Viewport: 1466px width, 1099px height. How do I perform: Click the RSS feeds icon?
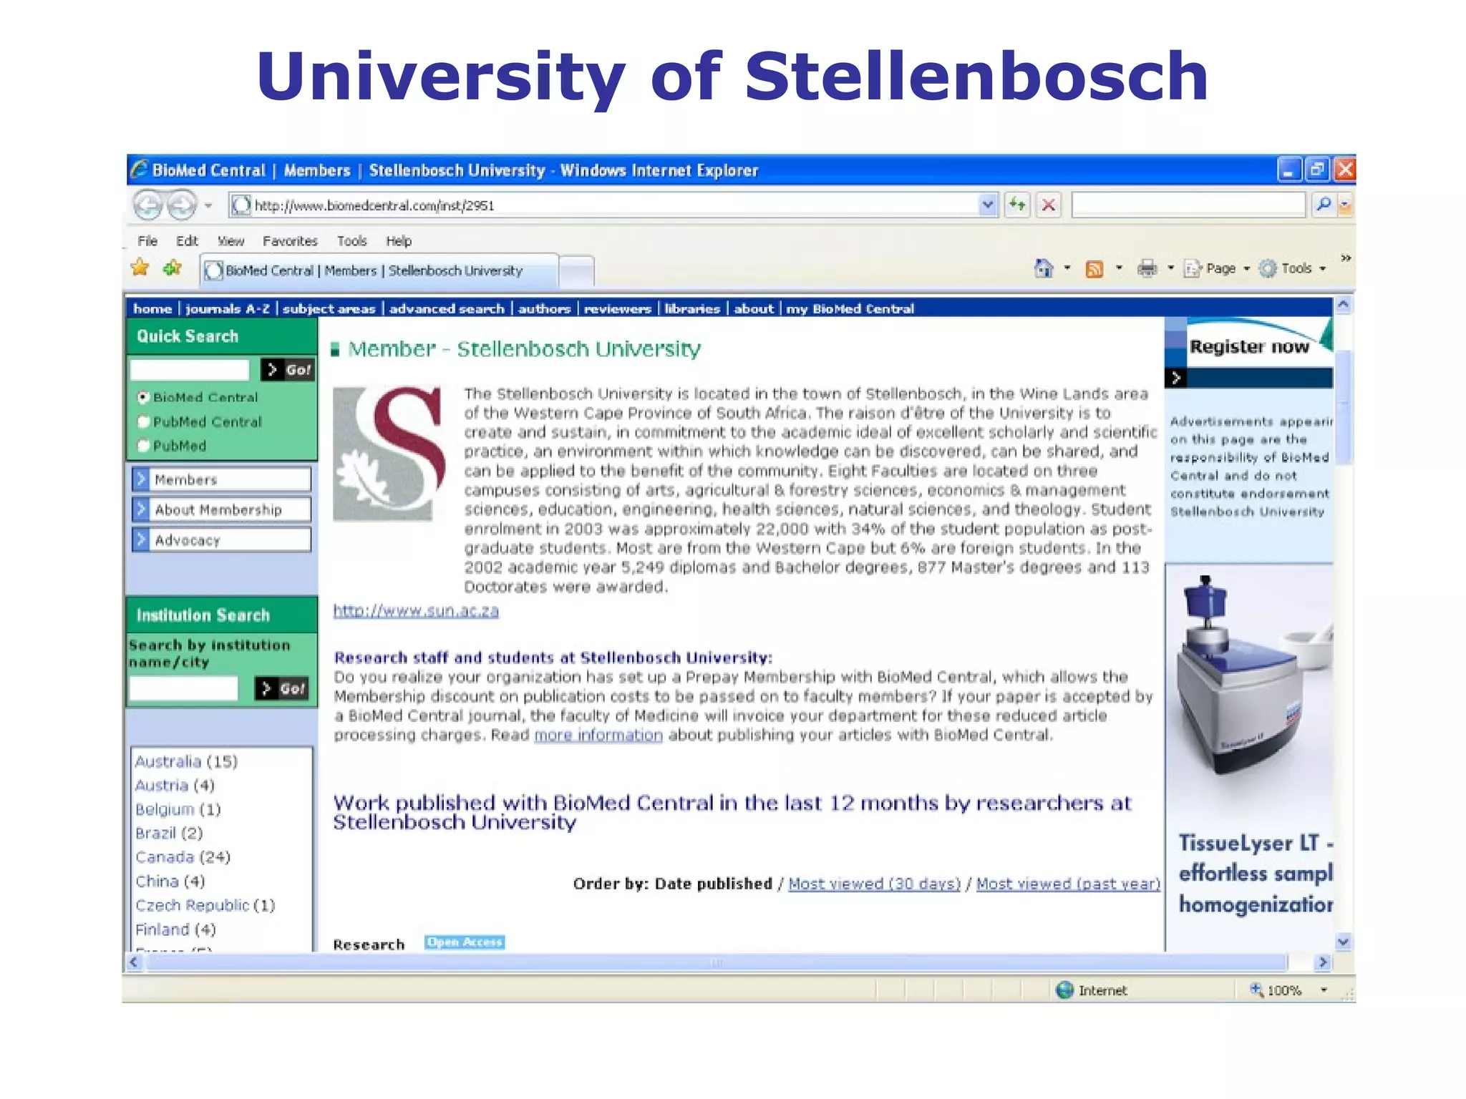[1094, 269]
